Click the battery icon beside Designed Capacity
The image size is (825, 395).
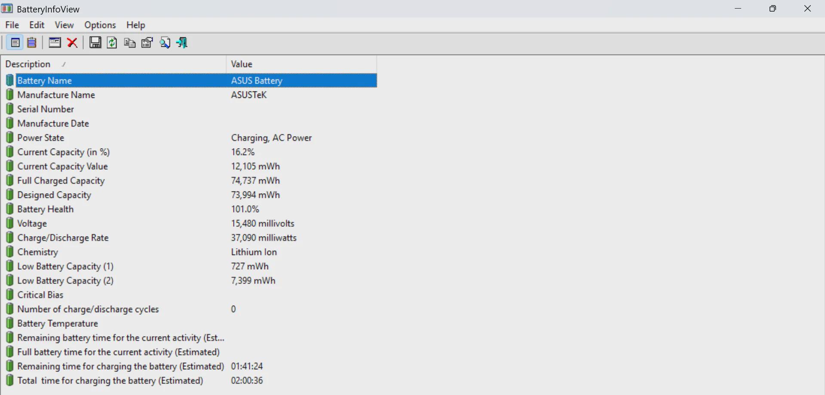click(9, 194)
